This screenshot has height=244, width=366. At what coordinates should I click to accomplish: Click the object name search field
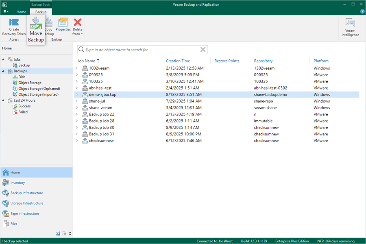tap(142, 50)
